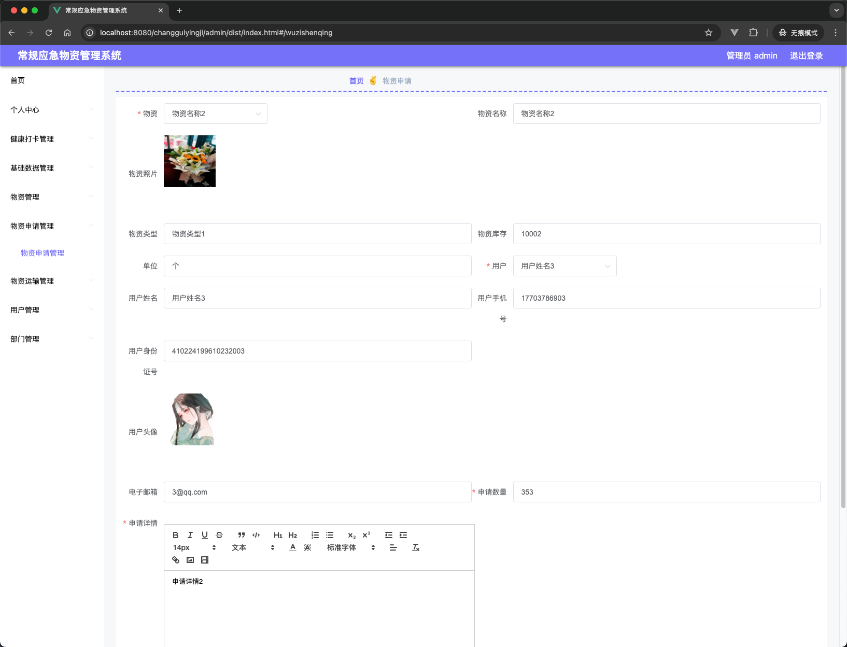
Task: Click the 物资名称 input field
Action: click(x=667, y=114)
